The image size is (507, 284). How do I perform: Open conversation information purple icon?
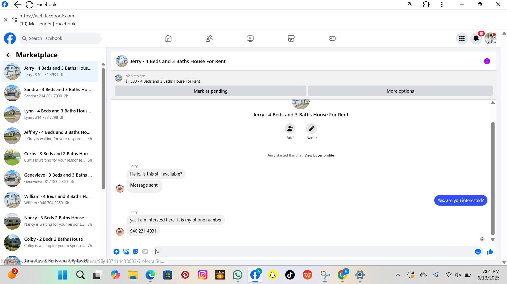[487, 61]
